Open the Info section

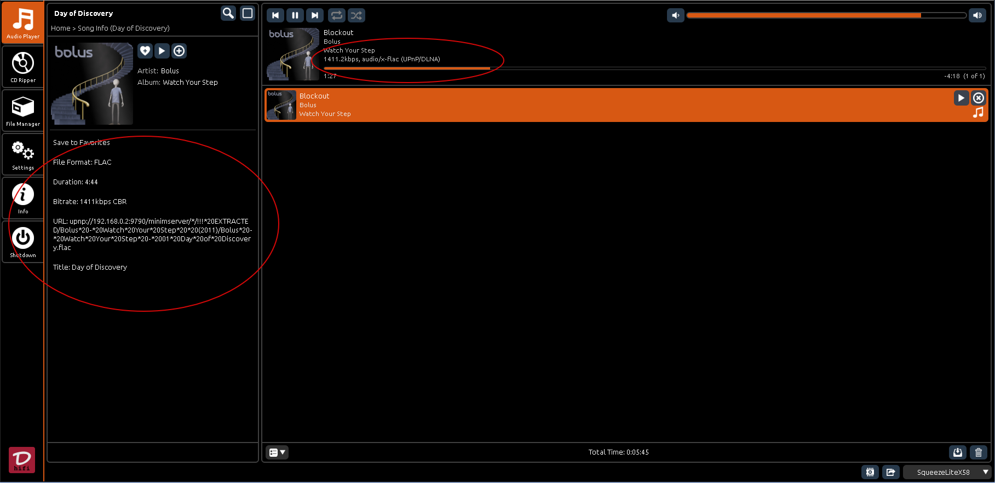[x=23, y=197]
